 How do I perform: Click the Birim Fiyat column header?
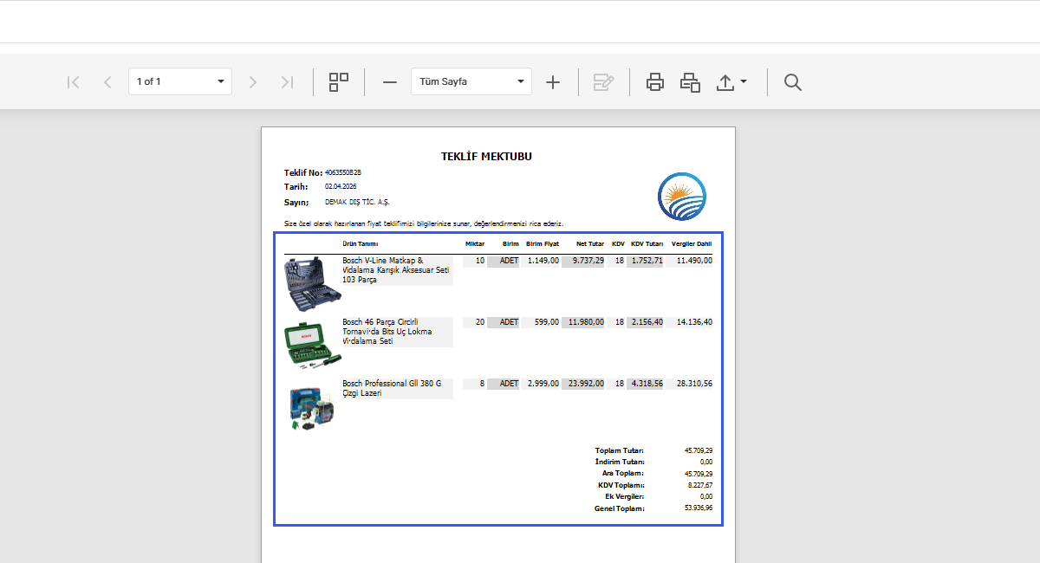tap(543, 244)
